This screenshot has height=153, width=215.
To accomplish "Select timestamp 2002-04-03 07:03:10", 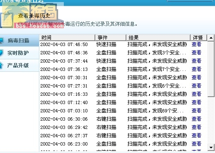I will pyautogui.click(x=64, y=111).
